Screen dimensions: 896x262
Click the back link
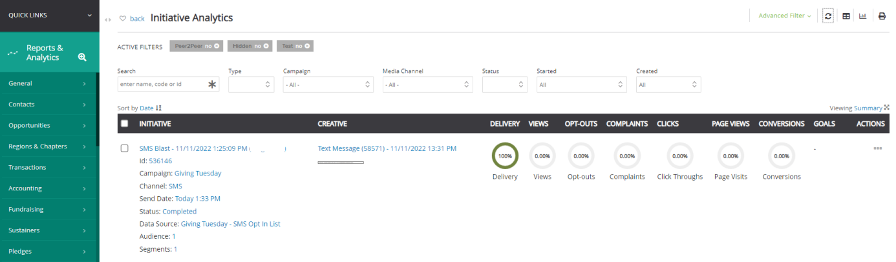tap(137, 19)
